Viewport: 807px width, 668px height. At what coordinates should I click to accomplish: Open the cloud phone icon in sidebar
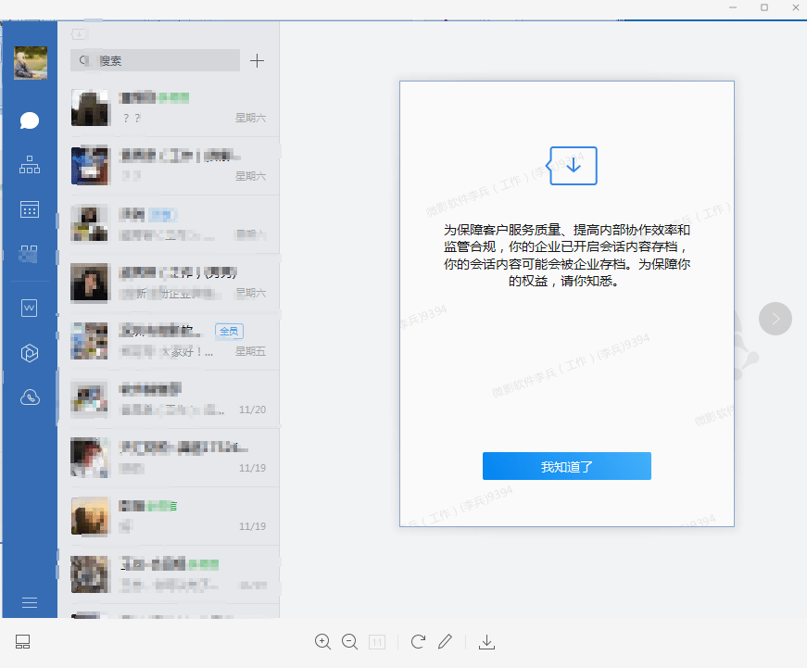[x=30, y=397]
